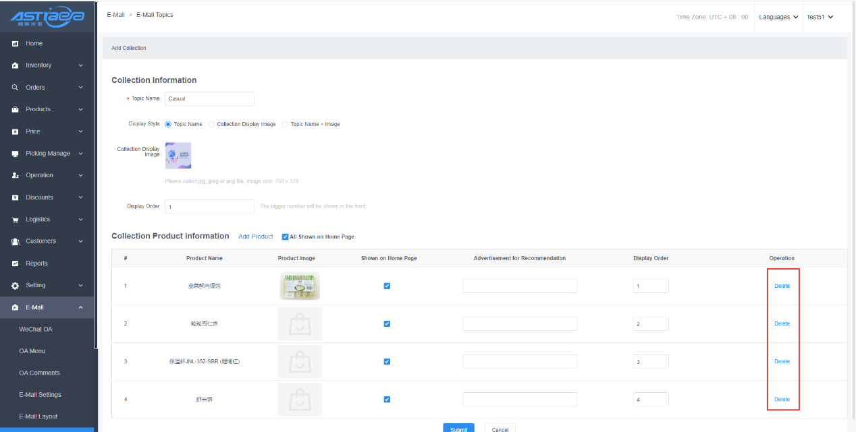Click the Products briefcase icon

point(15,110)
